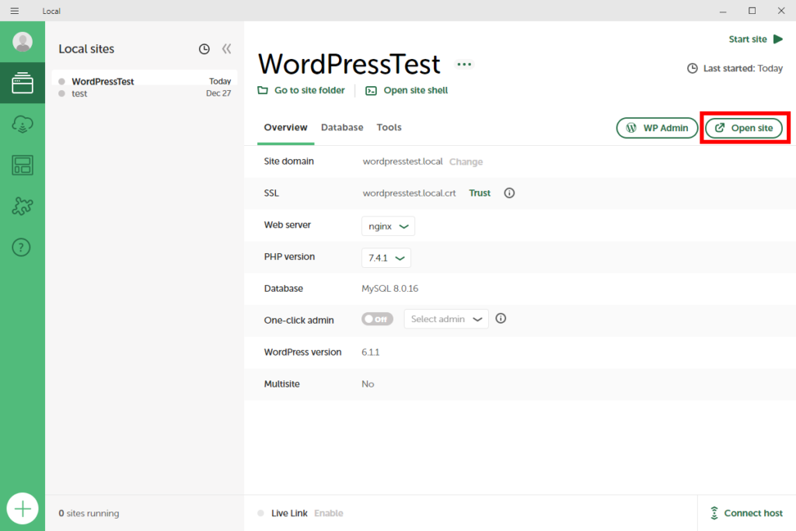Expand the PHP version dropdown
The width and height of the screenshot is (796, 531).
point(386,258)
